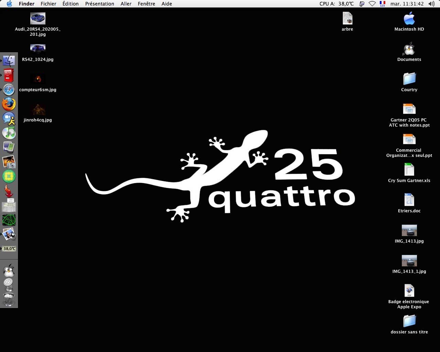This screenshot has height=352, width=440.
Task: Expand the AirPort Wi-Fi status menu
Action: pyautogui.click(x=372, y=4)
